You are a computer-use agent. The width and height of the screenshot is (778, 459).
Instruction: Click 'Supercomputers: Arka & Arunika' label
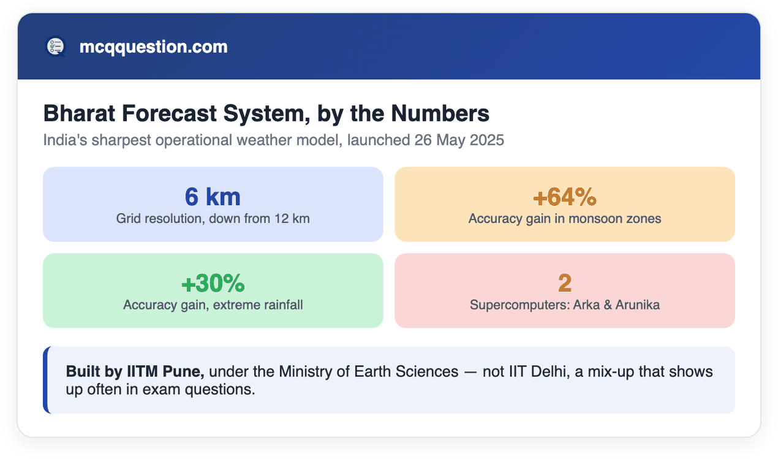[564, 305]
